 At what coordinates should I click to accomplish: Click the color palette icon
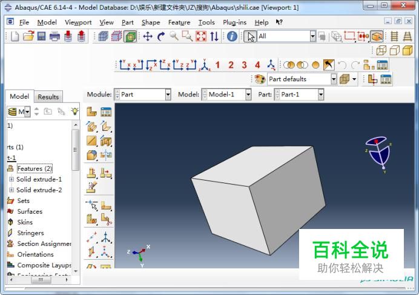(260, 79)
